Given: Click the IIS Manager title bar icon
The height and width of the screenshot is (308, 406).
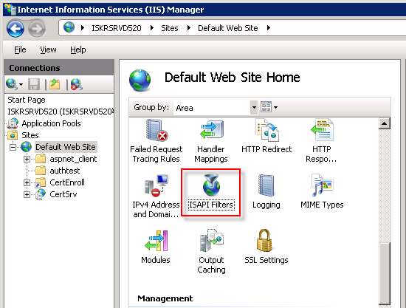Looking at the screenshot, I should pyautogui.click(x=10, y=10).
